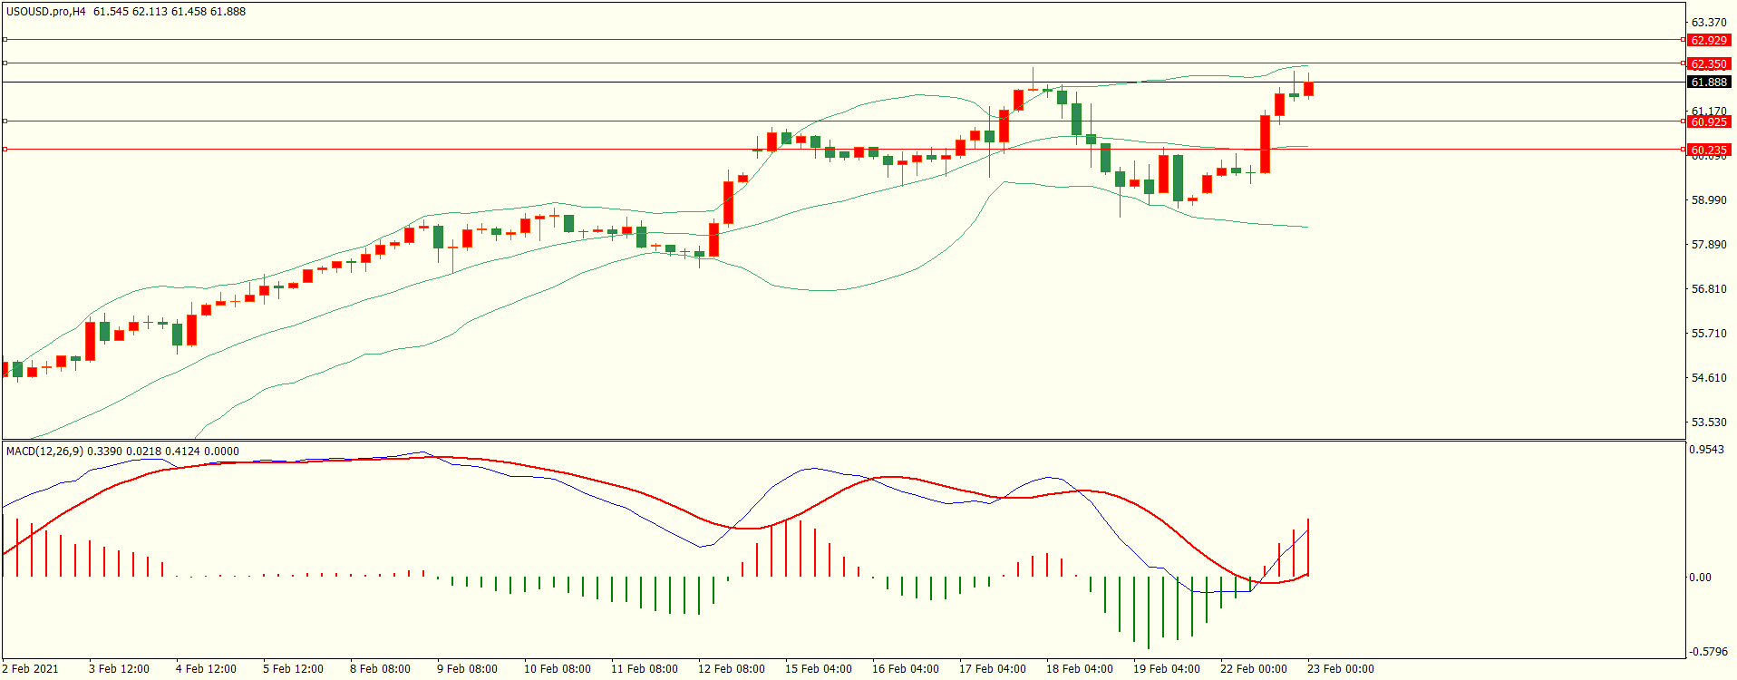Grab the left handle of the 62.929 line
This screenshot has height=680, width=1737.
[x=5, y=40]
